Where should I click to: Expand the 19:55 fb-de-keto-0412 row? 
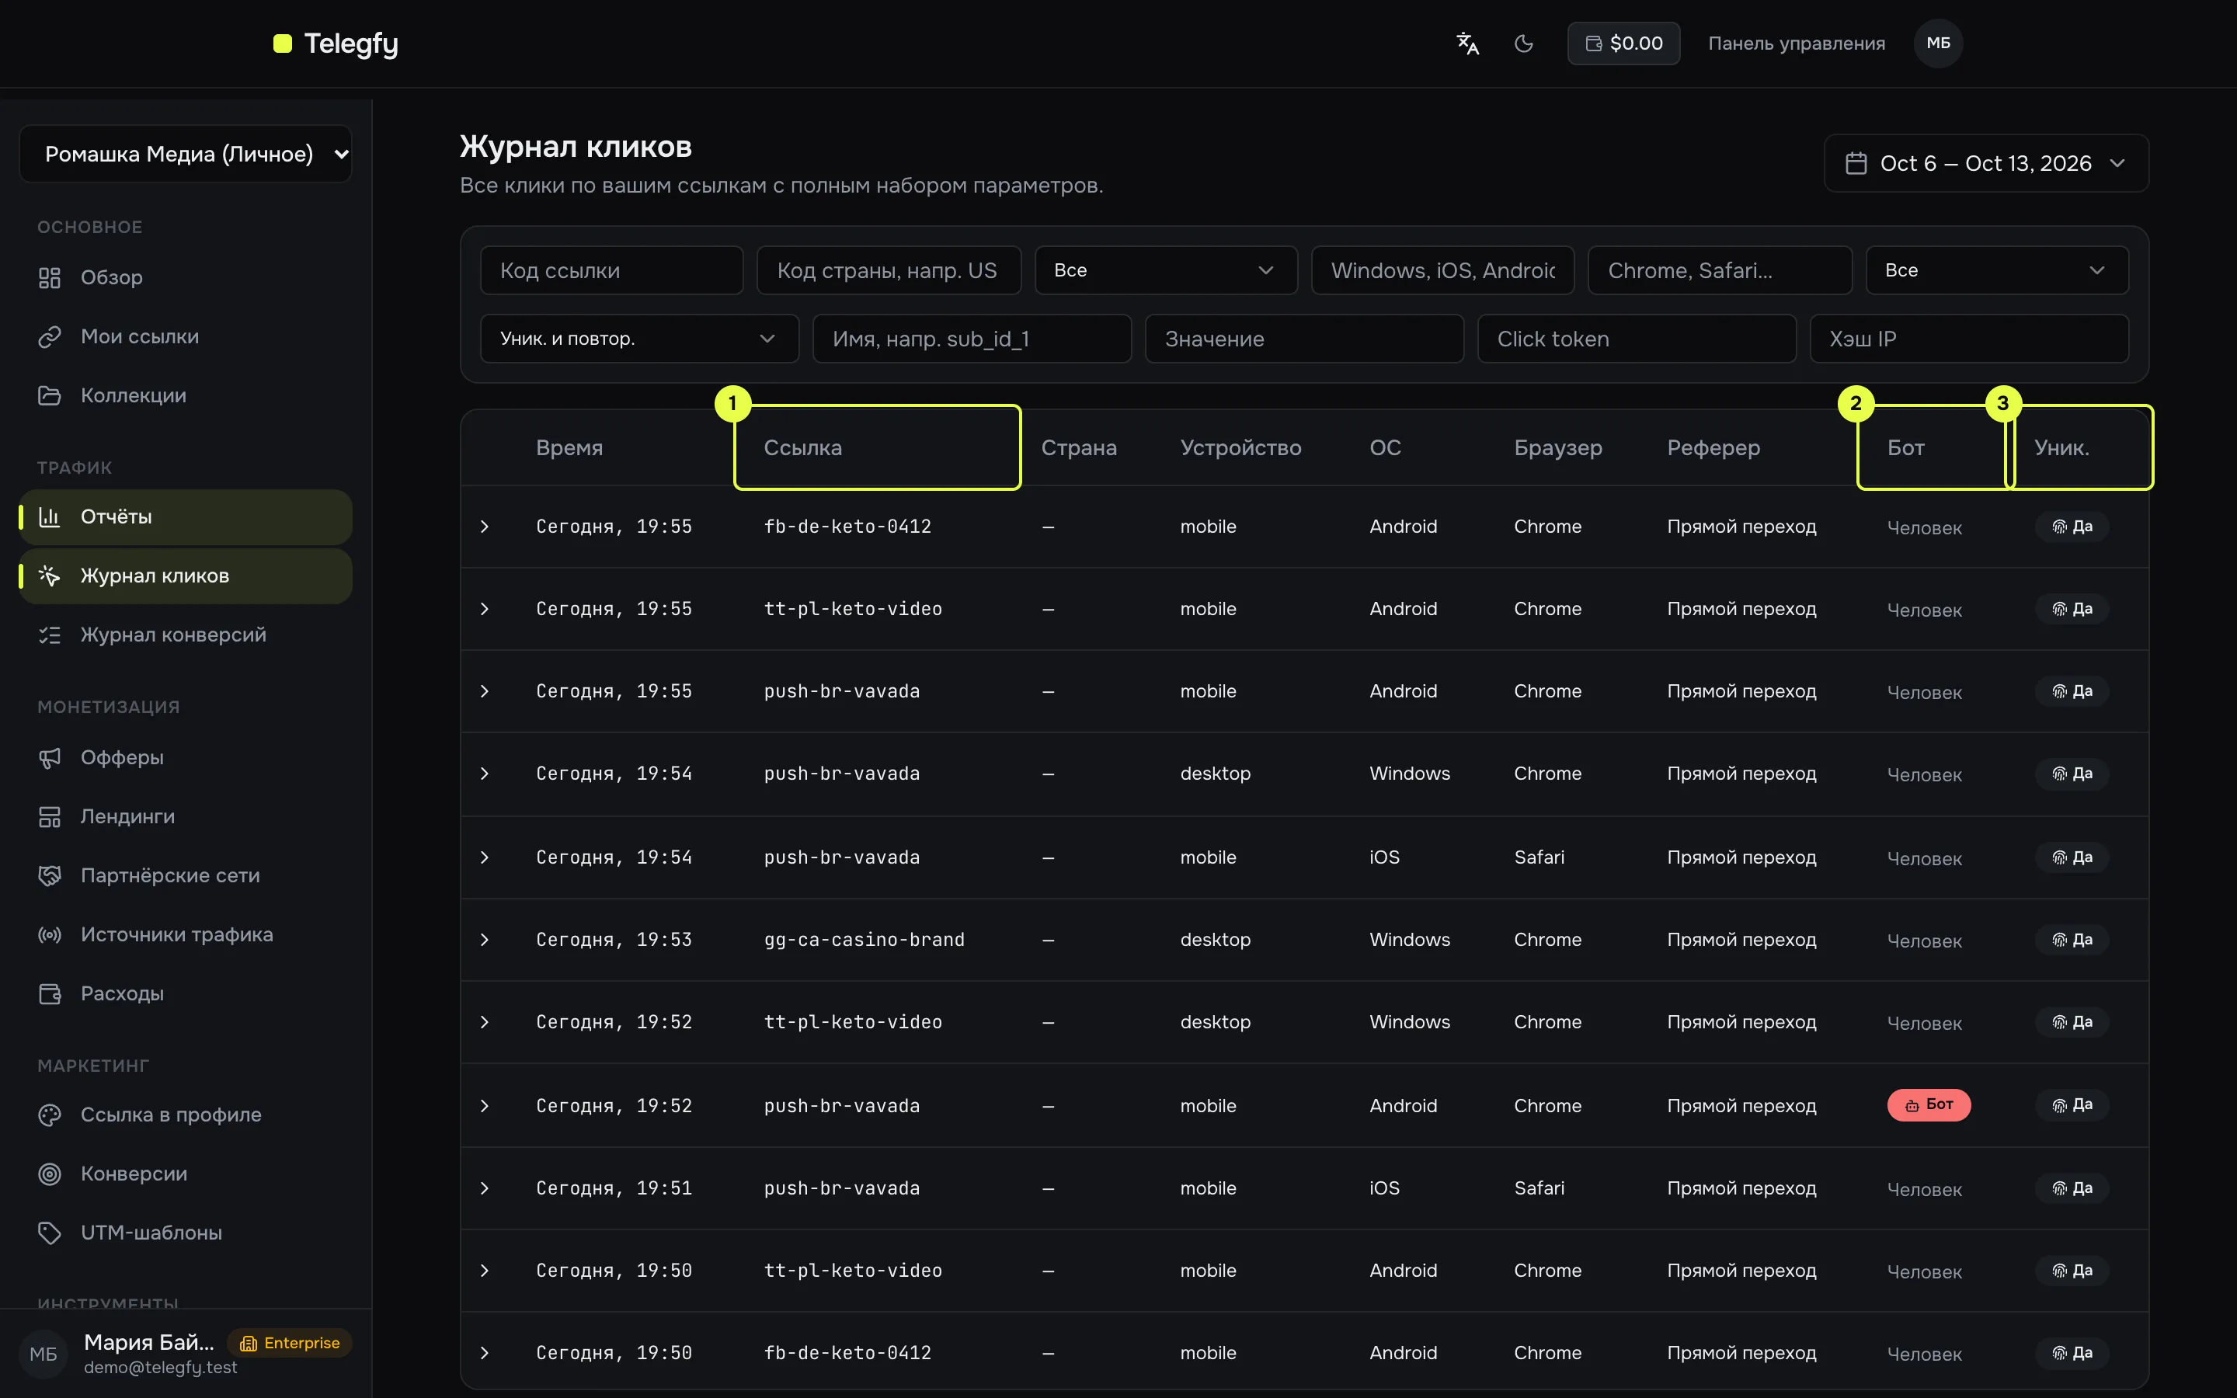tap(485, 527)
